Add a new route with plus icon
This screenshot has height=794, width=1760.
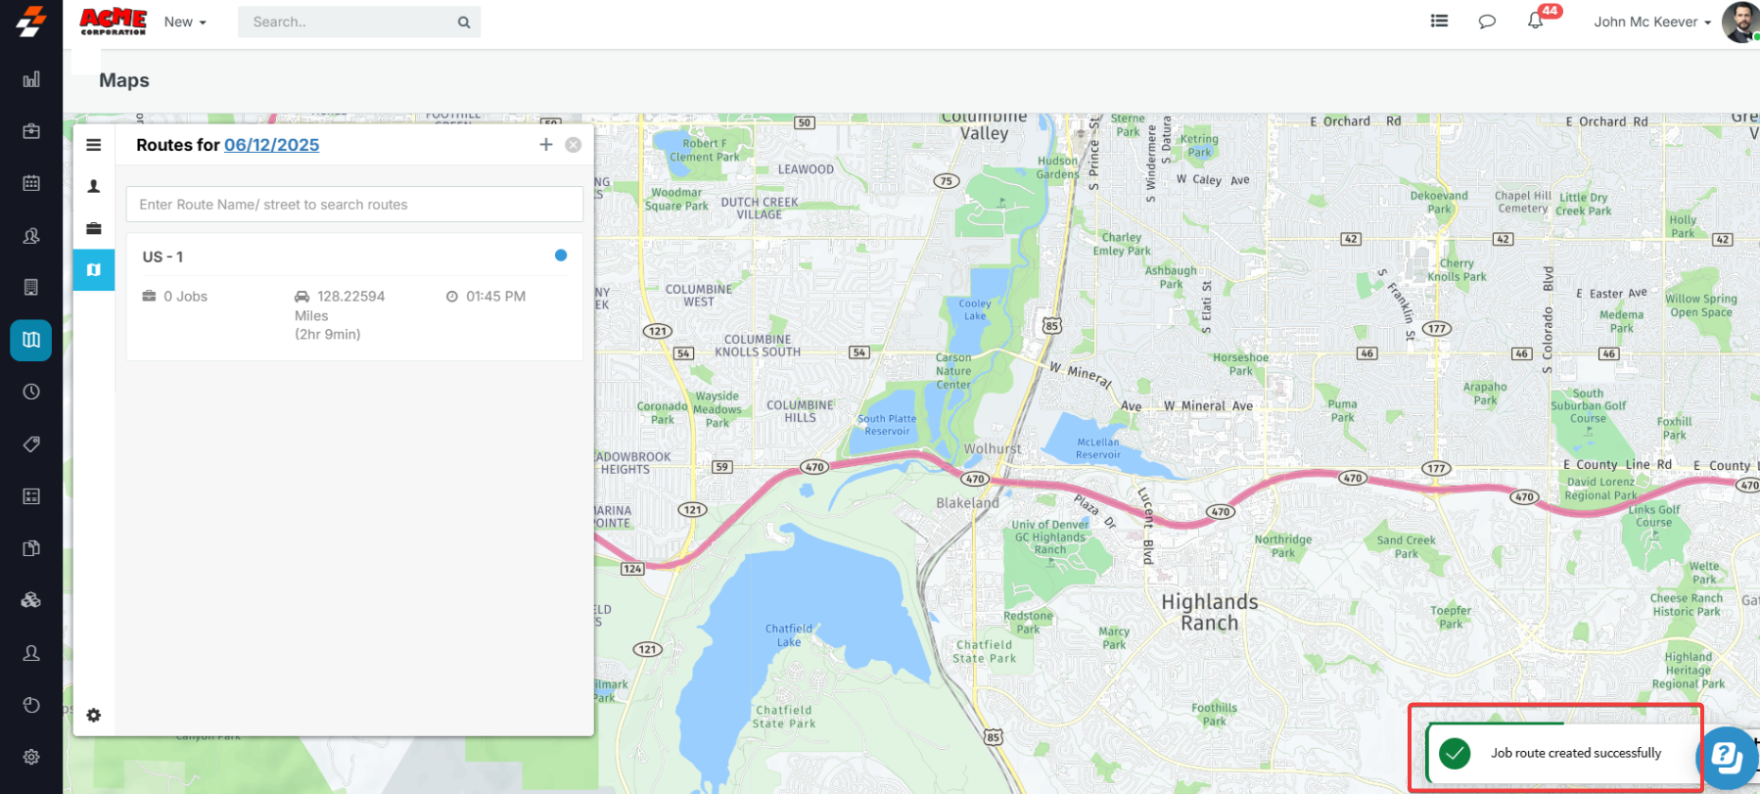tap(546, 145)
